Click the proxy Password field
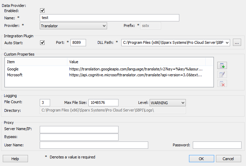 pyautogui.click(x=217, y=145)
